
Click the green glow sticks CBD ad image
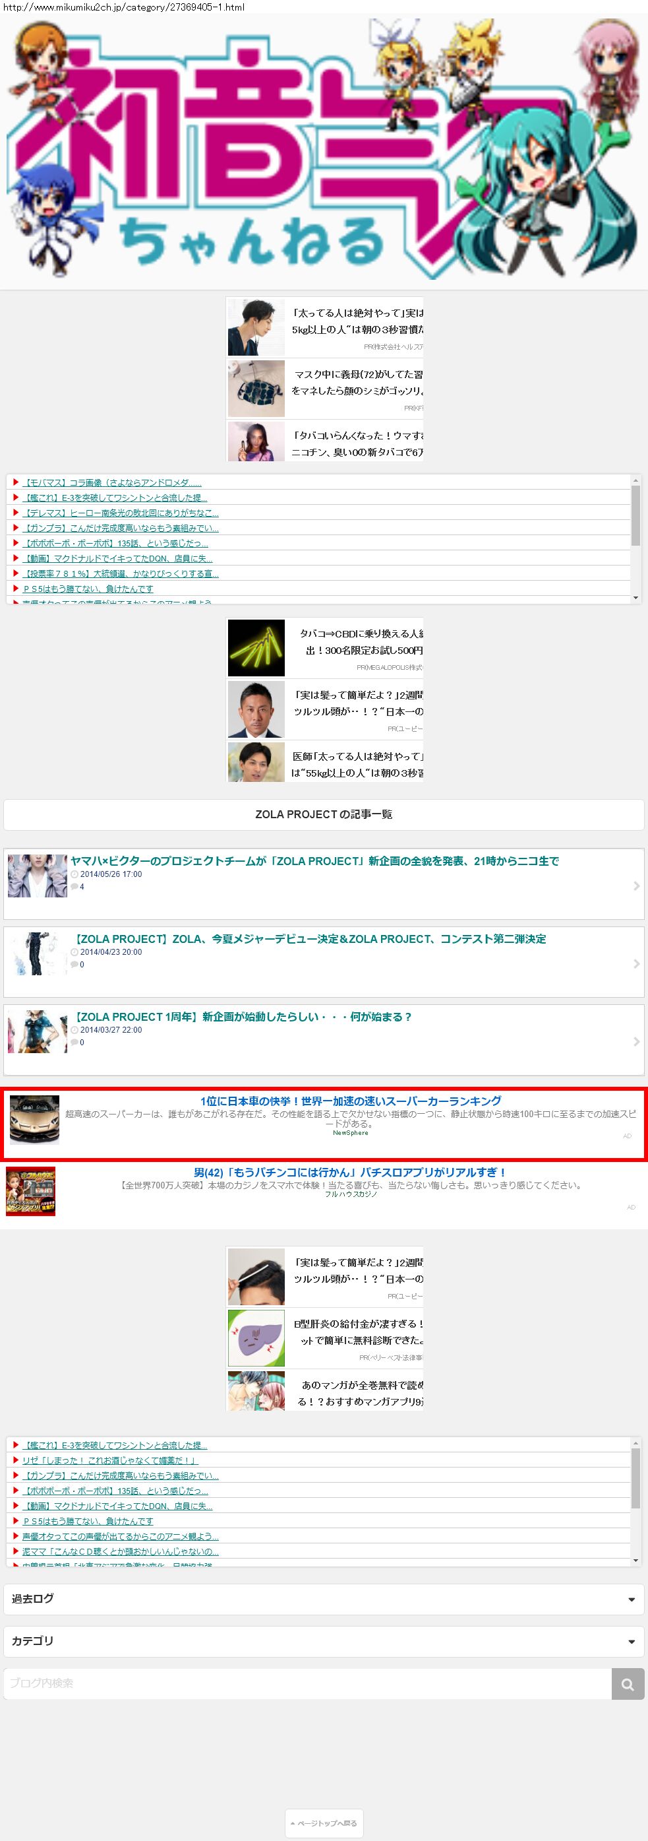coord(256,648)
